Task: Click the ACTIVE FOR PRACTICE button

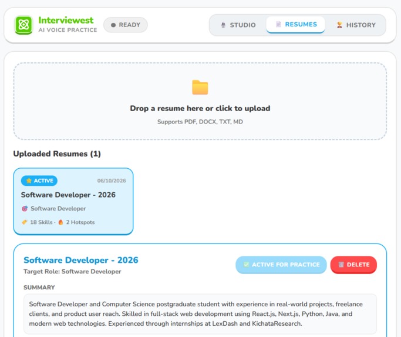Action: tap(281, 265)
